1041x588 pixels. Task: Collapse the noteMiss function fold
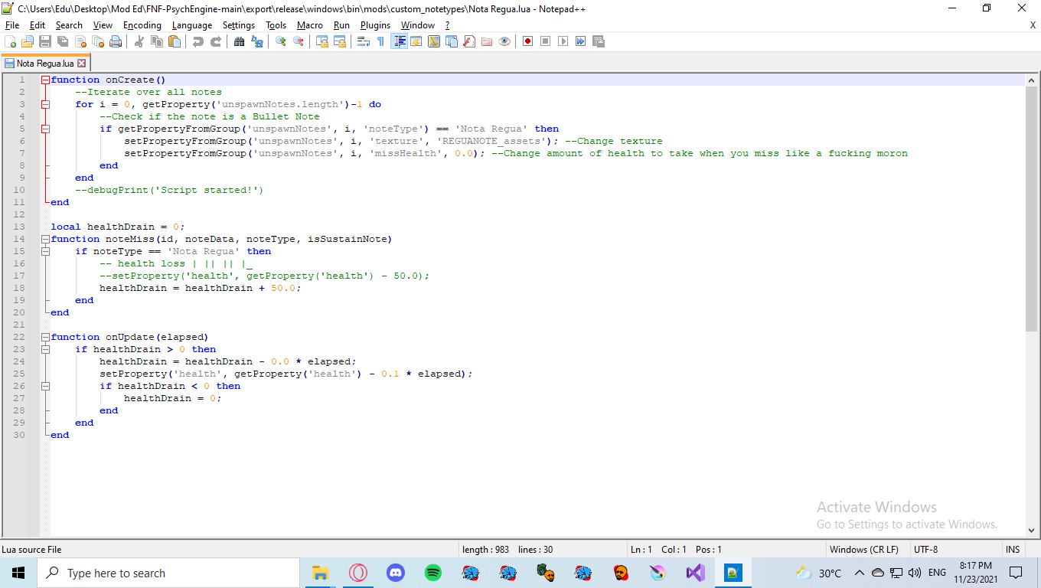tap(44, 239)
